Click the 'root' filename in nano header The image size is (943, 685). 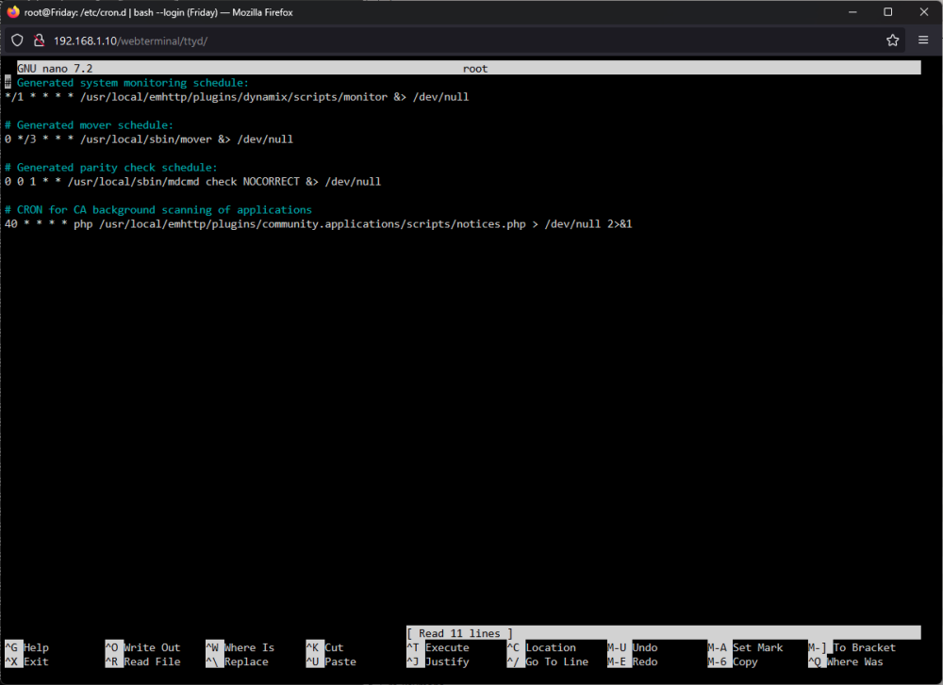(475, 69)
